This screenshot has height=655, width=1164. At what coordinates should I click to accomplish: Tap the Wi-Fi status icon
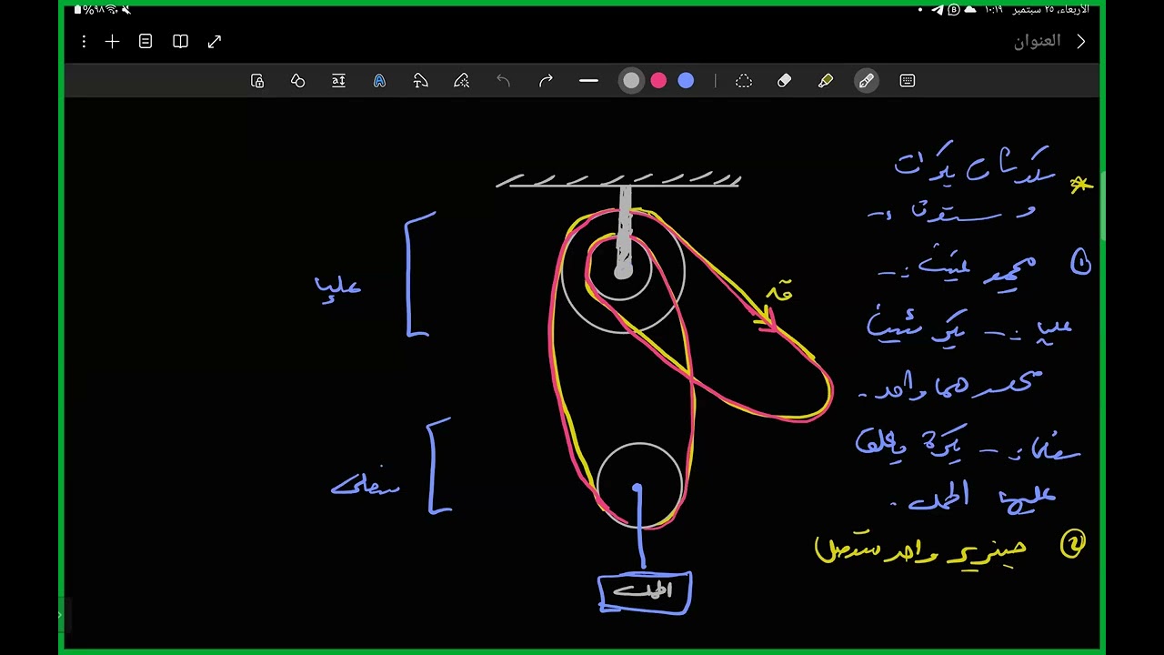pos(111,10)
